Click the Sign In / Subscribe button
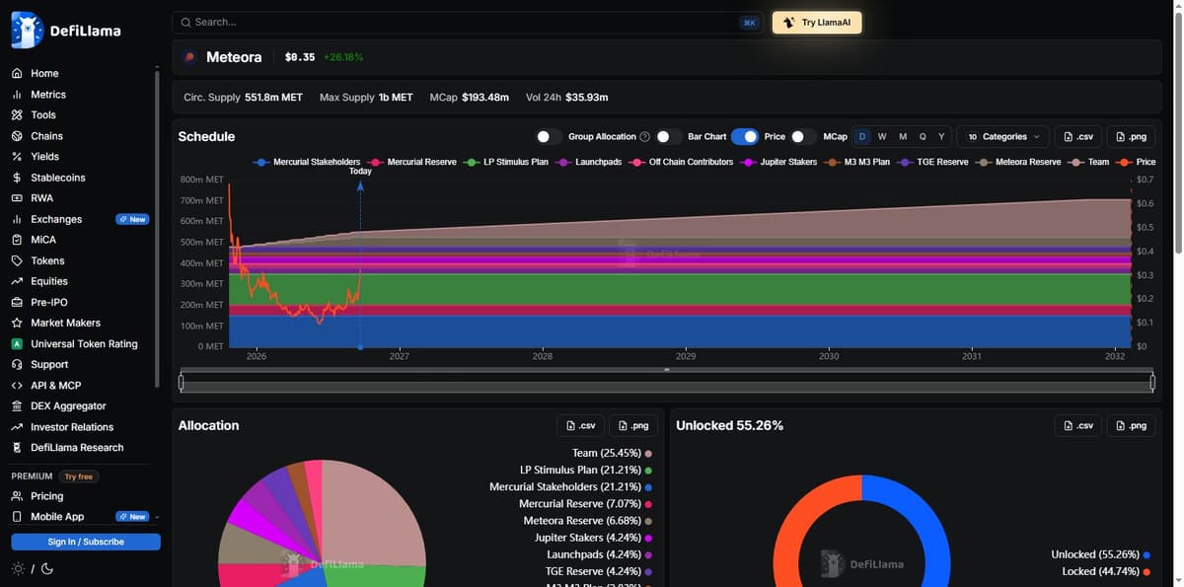The height and width of the screenshot is (587, 1184). click(x=86, y=542)
